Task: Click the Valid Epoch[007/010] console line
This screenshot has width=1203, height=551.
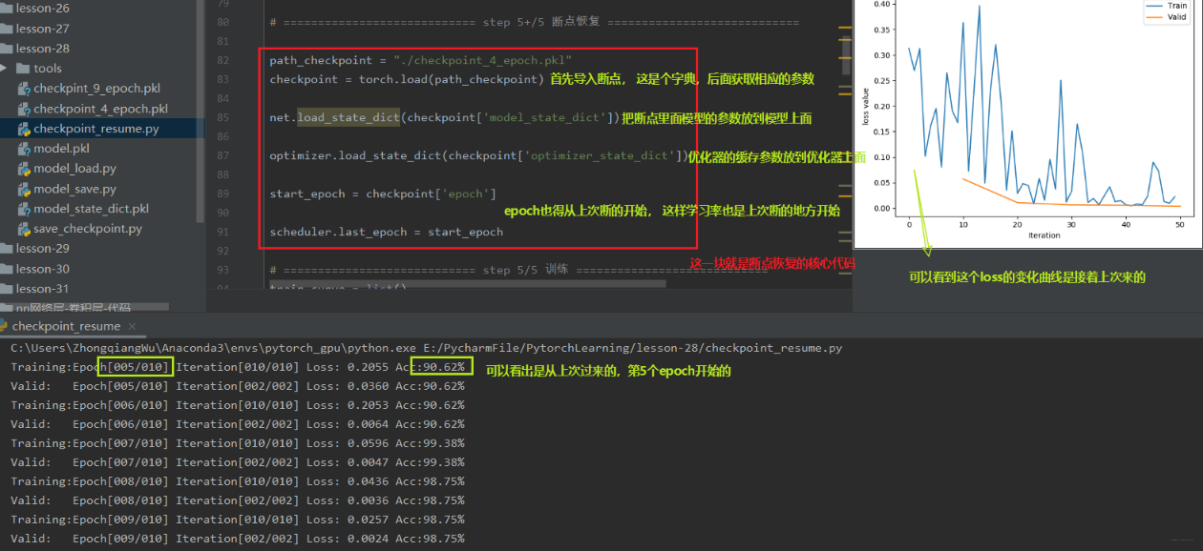Action: [x=238, y=462]
